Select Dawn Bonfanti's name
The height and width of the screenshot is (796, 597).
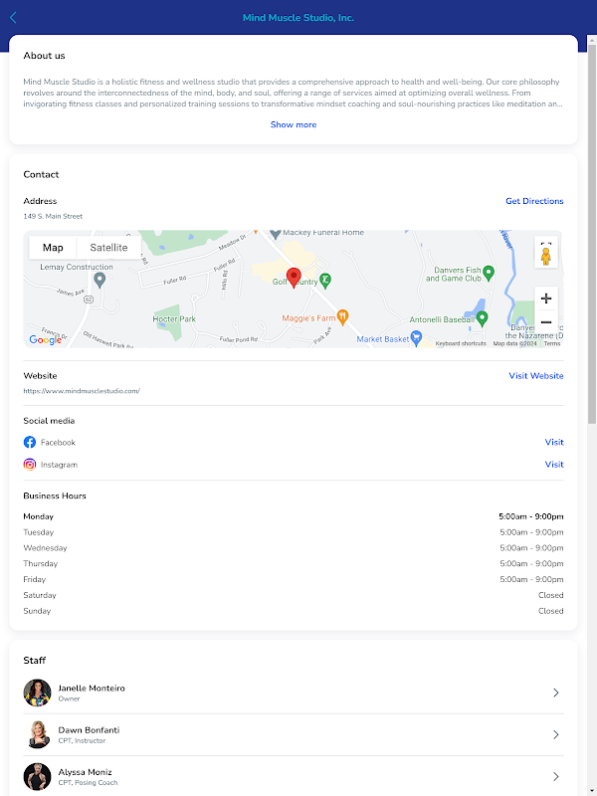click(x=89, y=730)
